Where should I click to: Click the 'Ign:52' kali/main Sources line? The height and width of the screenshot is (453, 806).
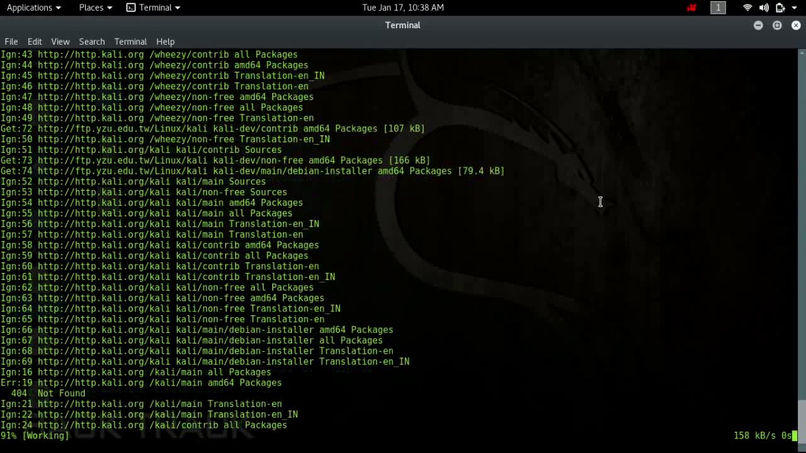pos(133,182)
